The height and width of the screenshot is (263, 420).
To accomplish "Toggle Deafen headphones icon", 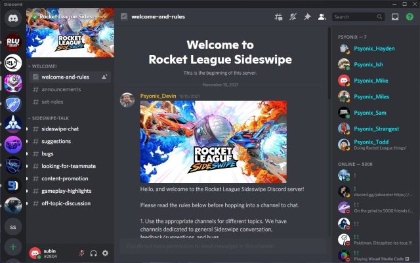I will tap(93, 253).
